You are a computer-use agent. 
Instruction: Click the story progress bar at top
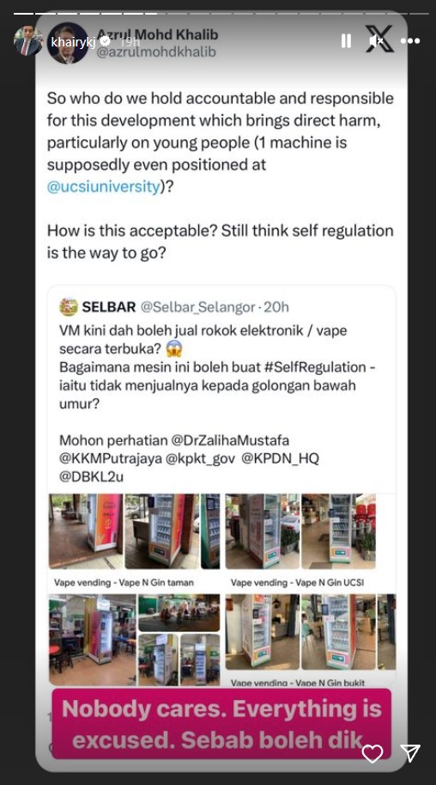pyautogui.click(x=218, y=14)
